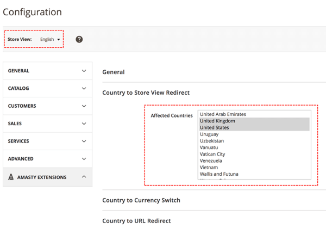Expand the Catalog sidebar section
The width and height of the screenshot is (326, 234).
[x=47, y=88]
